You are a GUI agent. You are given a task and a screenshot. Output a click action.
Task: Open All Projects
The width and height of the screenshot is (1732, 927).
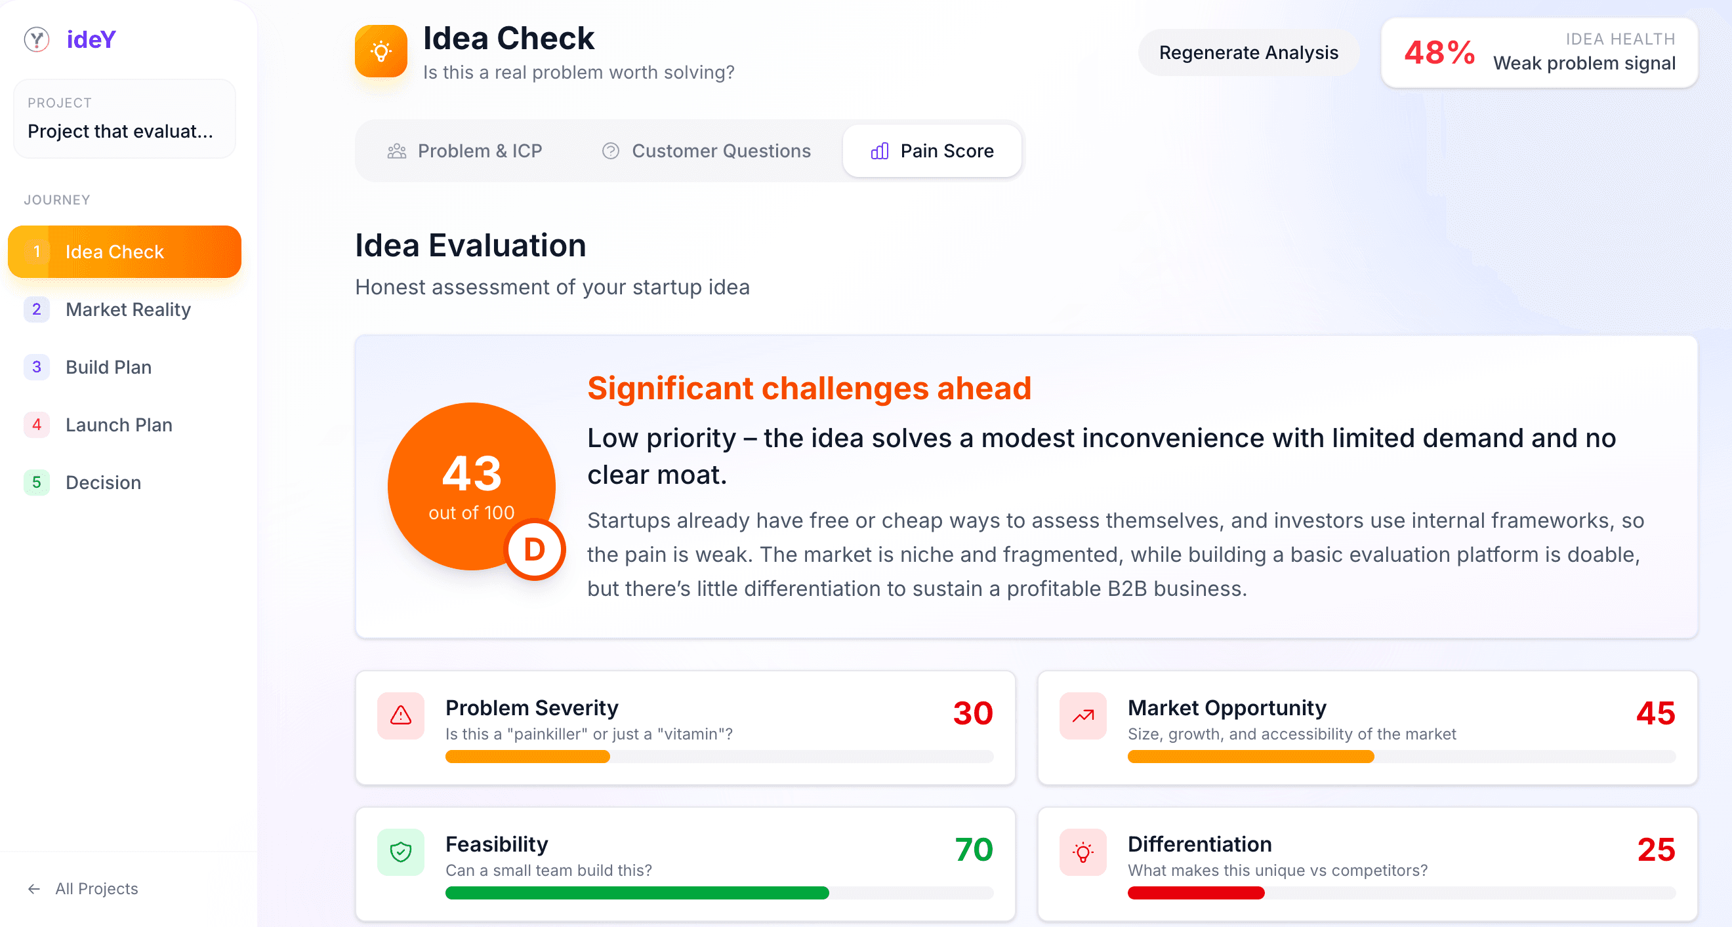[96, 888]
